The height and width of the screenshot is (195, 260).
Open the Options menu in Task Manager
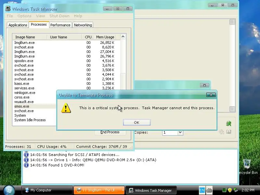24,16
